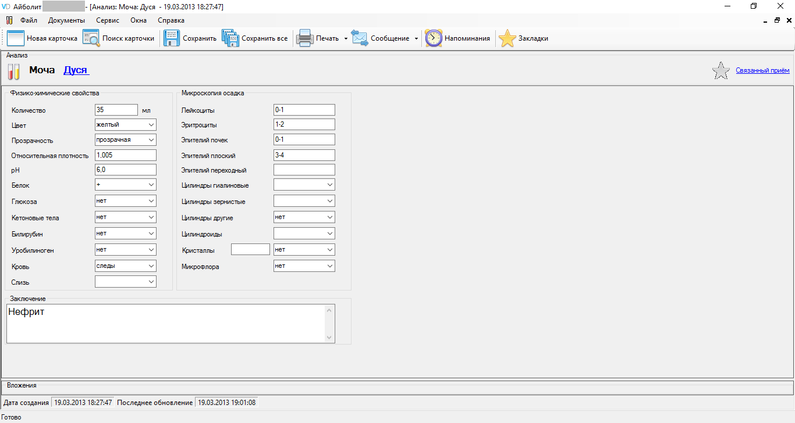Click the Новая карточка button label
The width and height of the screenshot is (795, 423).
coord(52,38)
